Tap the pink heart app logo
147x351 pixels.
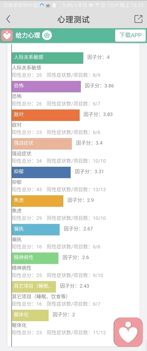pos(7,36)
